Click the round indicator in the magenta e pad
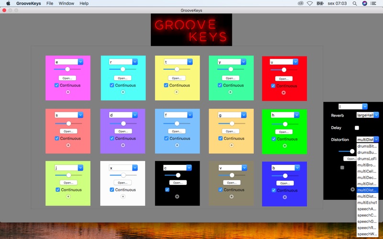The height and width of the screenshot is (239, 383). [68, 92]
